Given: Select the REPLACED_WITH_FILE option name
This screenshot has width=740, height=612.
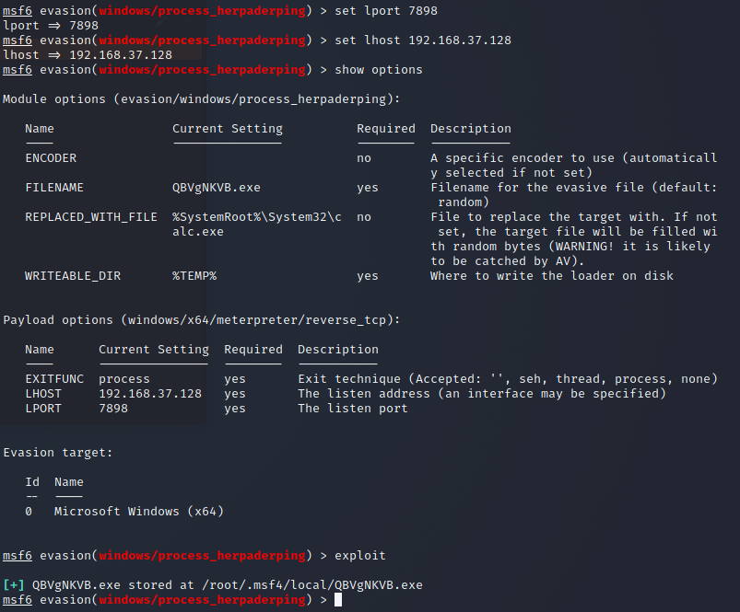Looking at the screenshot, I should 91,216.
